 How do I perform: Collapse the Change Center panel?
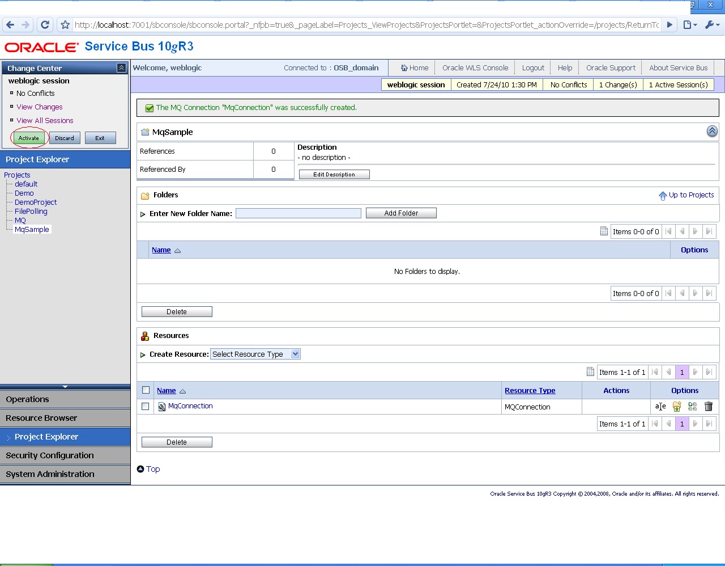click(121, 67)
